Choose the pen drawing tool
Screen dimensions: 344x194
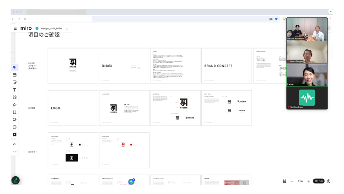[15, 105]
